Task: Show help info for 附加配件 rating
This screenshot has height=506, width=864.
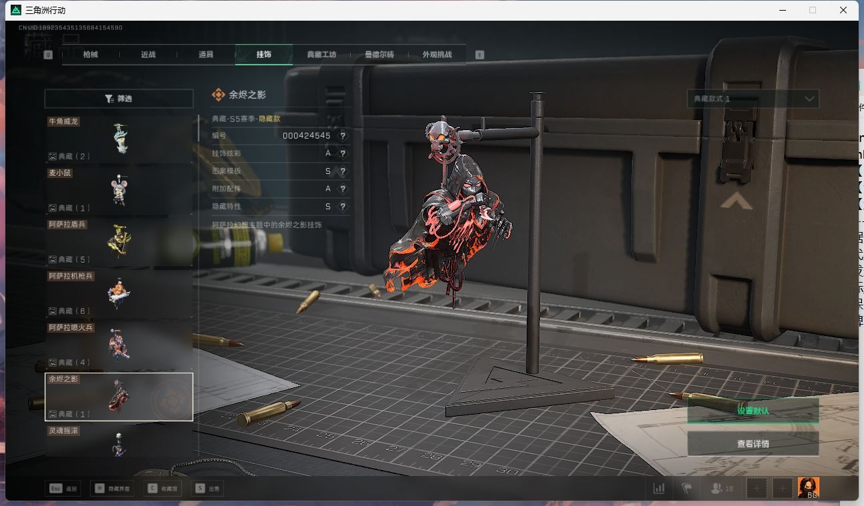Action: point(343,189)
